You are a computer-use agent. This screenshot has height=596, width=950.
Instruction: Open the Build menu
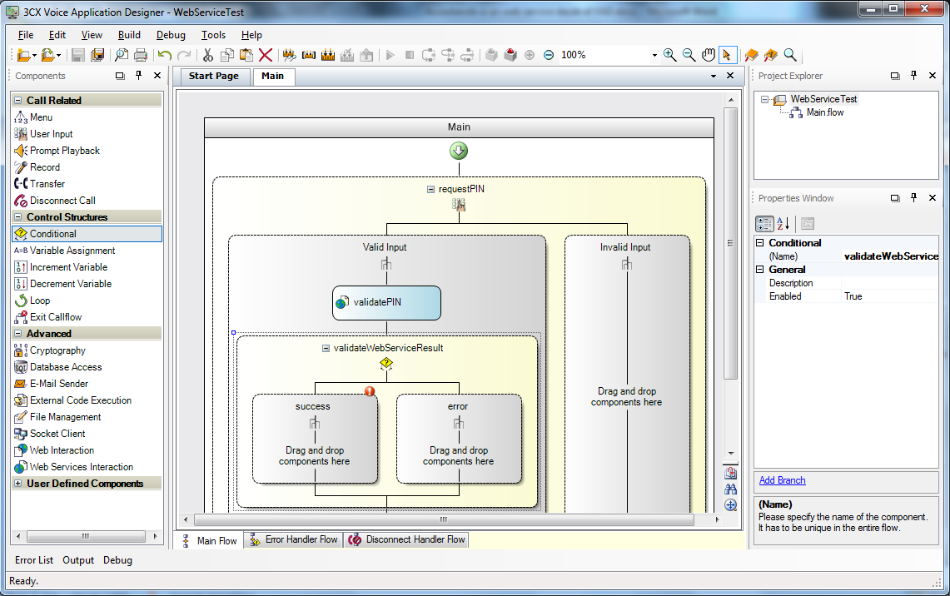129,35
